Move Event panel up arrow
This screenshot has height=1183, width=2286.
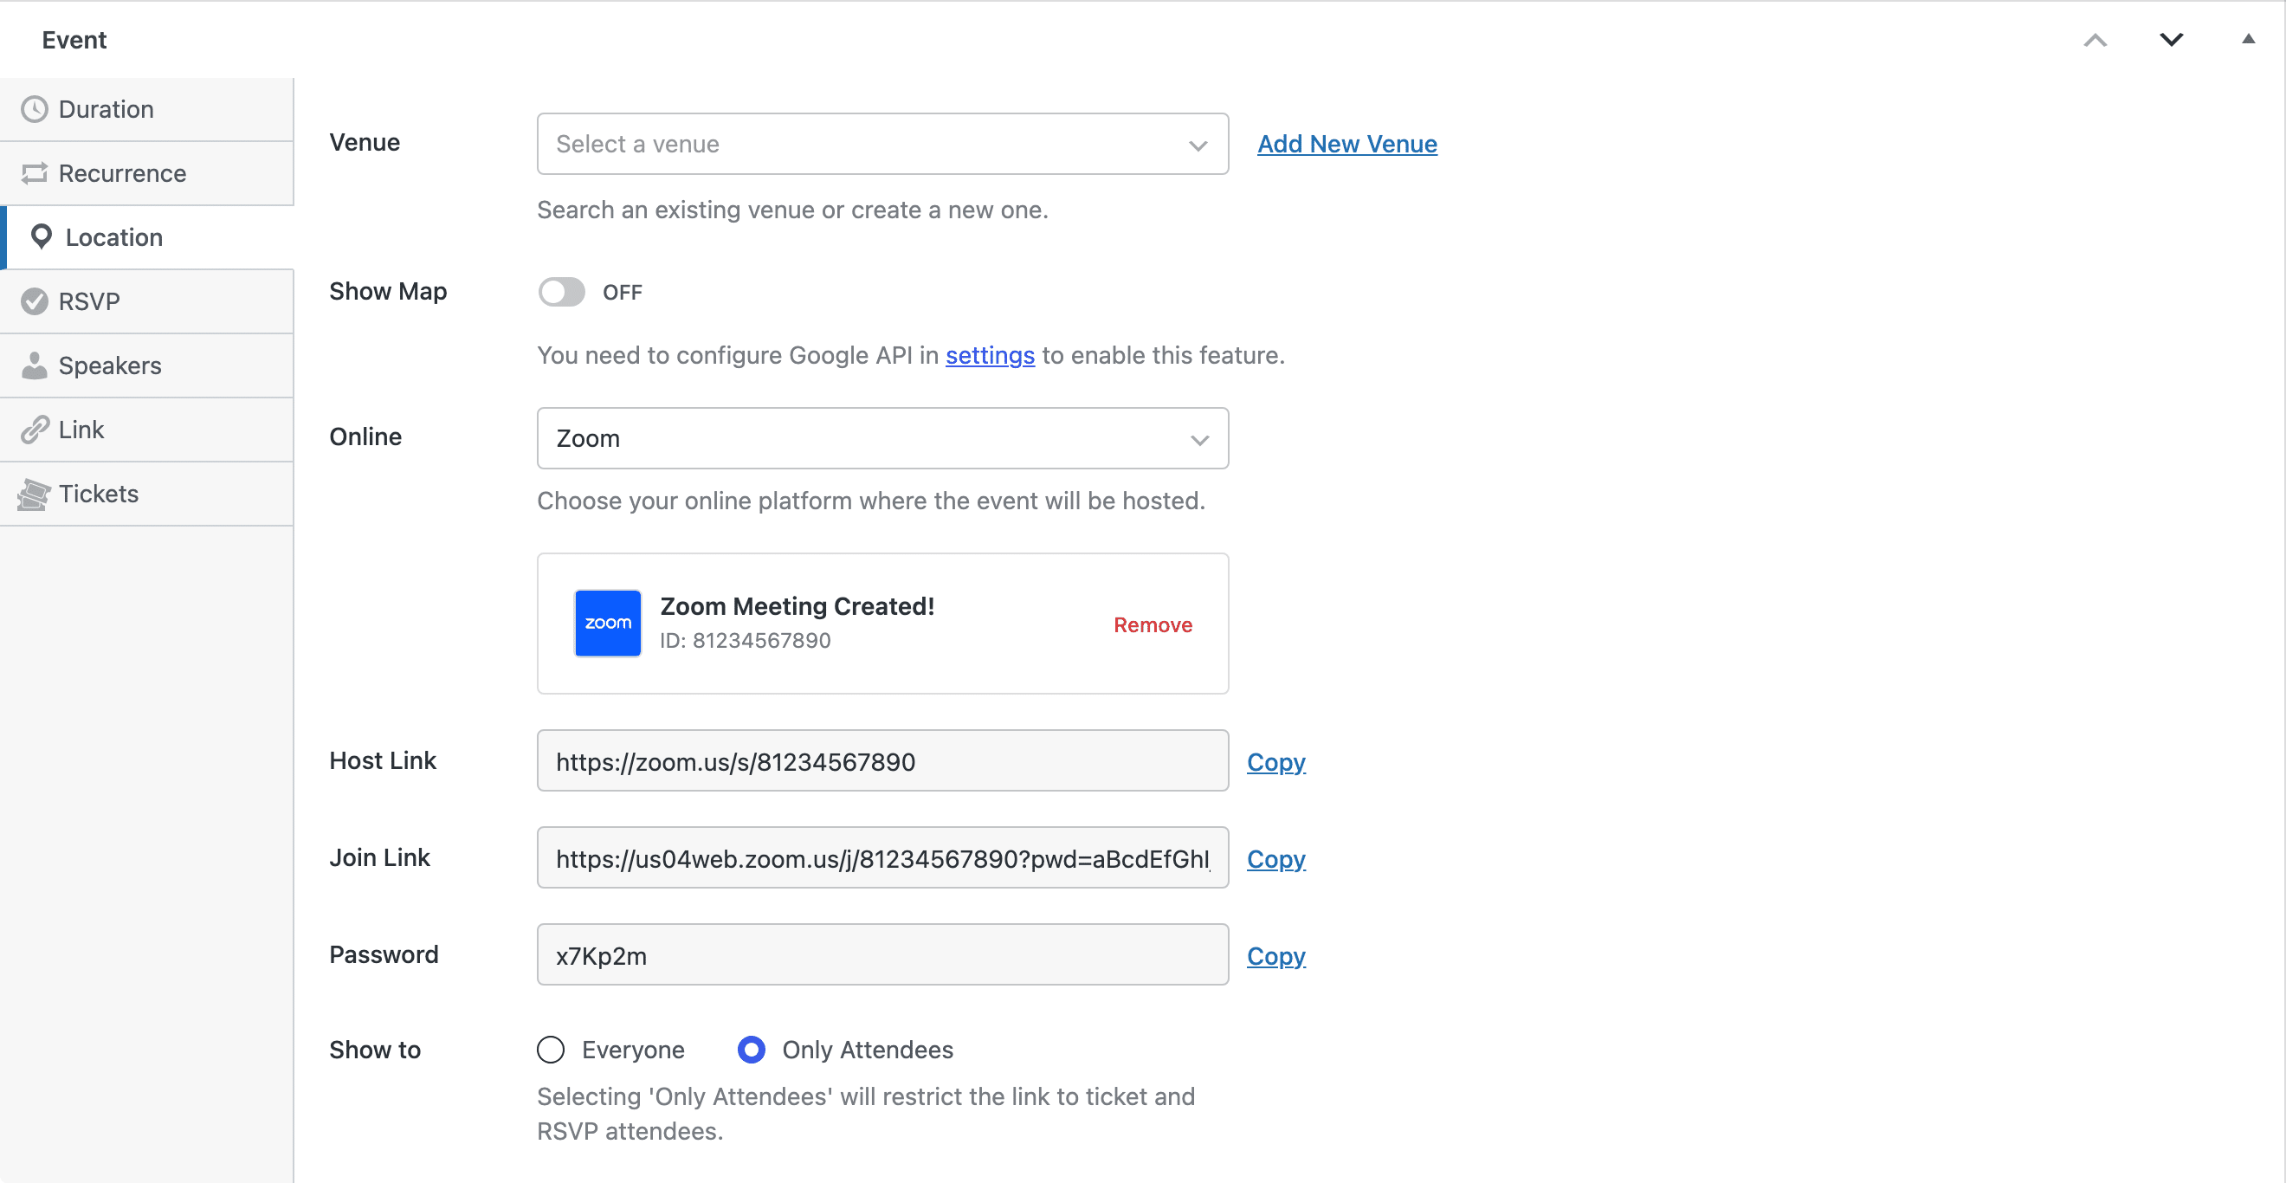coord(2095,40)
